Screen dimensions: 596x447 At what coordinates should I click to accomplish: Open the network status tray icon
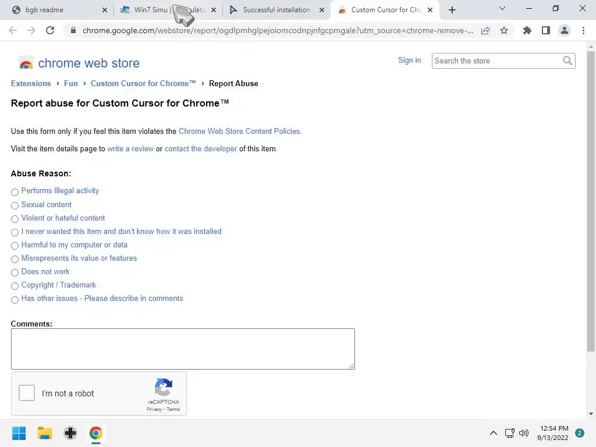tap(510, 433)
